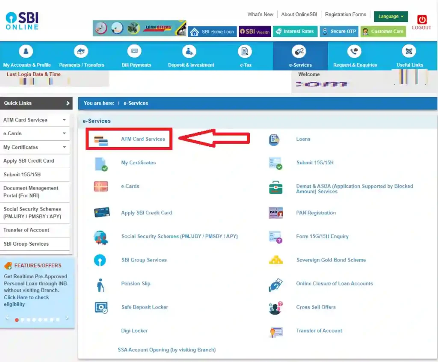Click the Demat & ASBA briefcase icon
Viewport: 438px width, 362px height.
coord(276,187)
